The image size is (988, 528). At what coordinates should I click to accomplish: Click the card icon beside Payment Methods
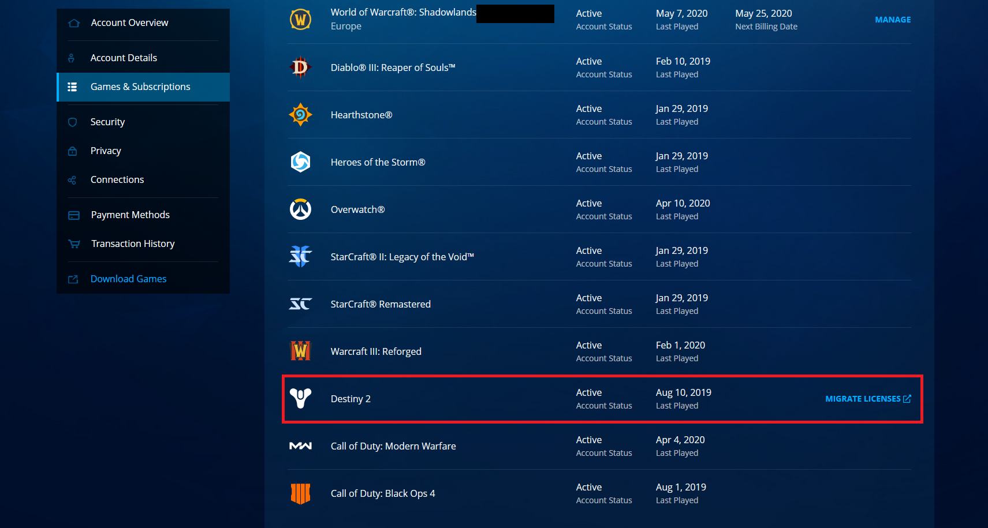click(x=74, y=215)
